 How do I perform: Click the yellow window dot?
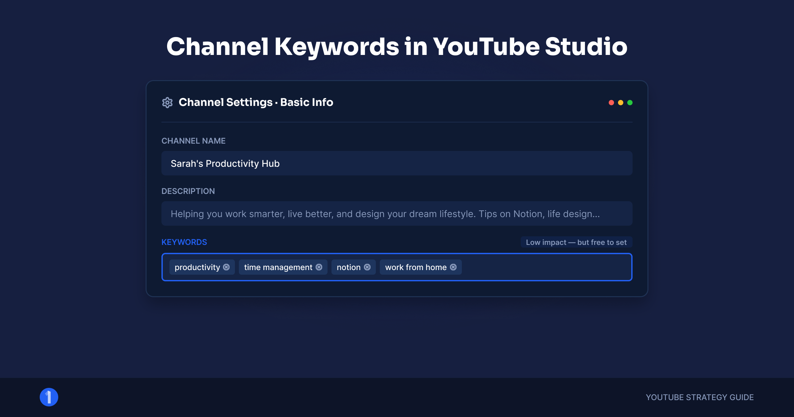tap(621, 103)
